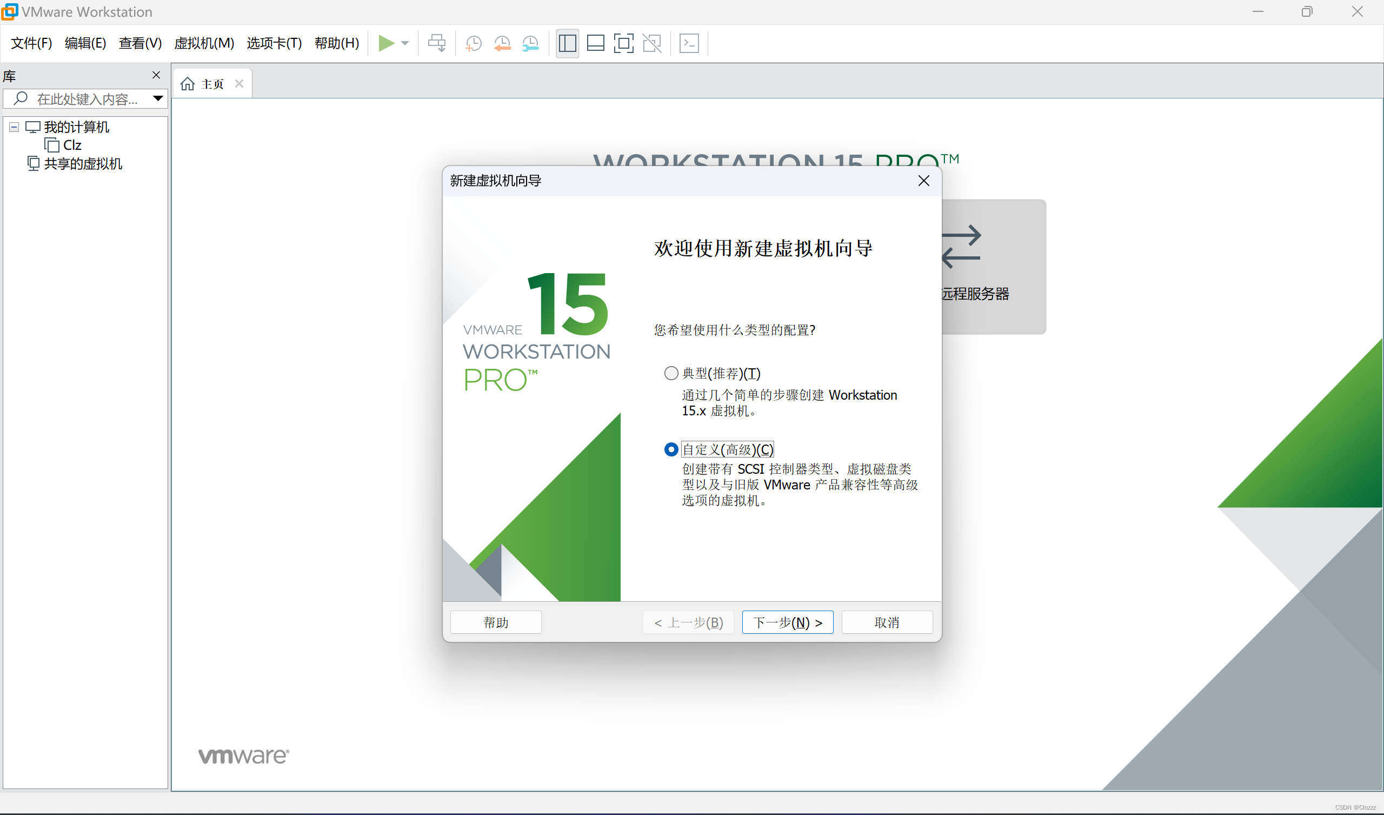Click the 下一步(N) button
This screenshot has height=815, width=1384.
[787, 622]
